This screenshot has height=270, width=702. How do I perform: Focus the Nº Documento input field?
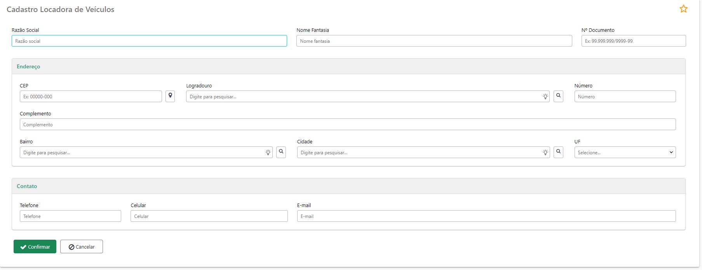634,41
